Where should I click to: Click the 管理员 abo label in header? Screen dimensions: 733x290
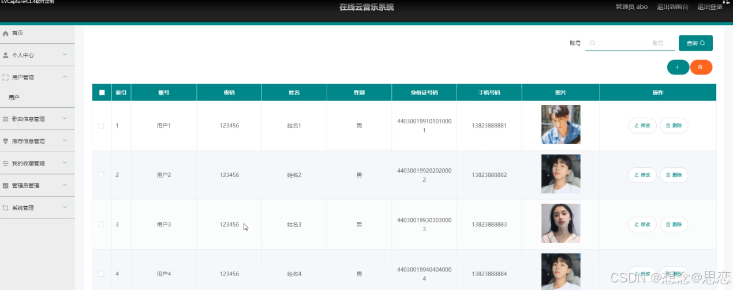[631, 7]
